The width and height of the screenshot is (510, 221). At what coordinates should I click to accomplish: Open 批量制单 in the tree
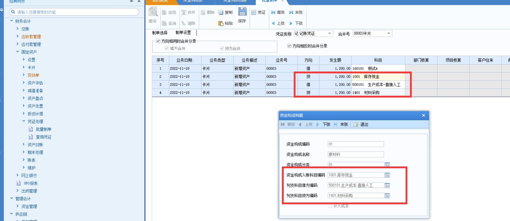coord(43,129)
